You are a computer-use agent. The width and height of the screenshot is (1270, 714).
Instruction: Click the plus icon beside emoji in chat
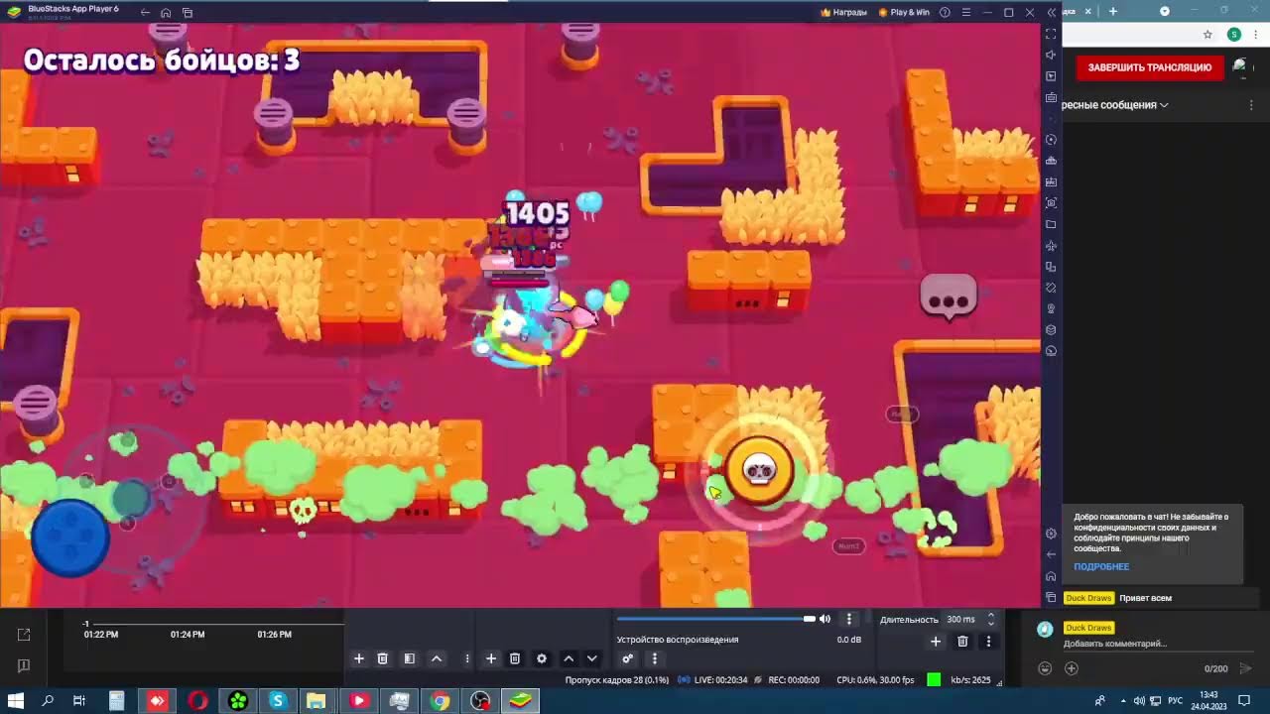coord(1071,668)
